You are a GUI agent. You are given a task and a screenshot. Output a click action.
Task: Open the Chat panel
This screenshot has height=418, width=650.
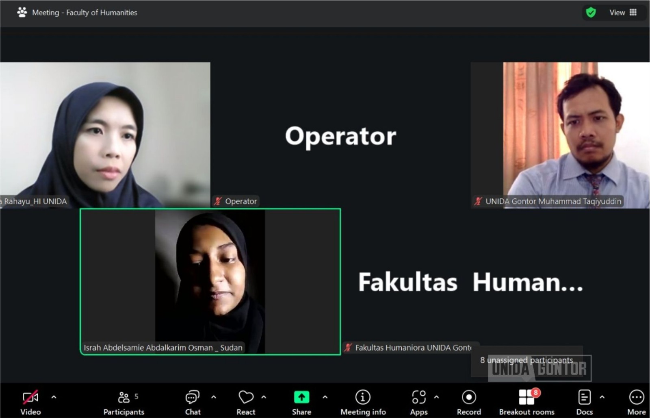tap(193, 402)
